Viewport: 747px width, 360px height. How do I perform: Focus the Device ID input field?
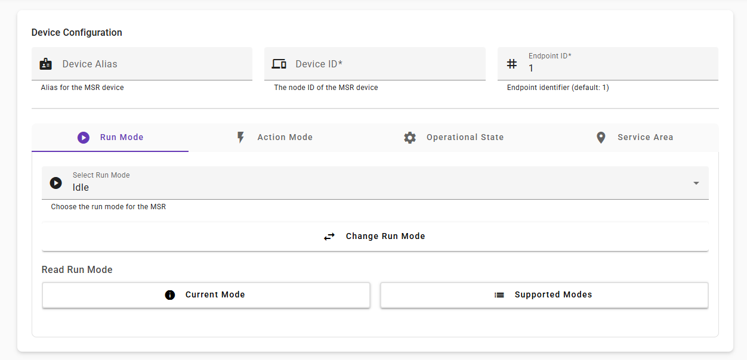click(x=375, y=64)
